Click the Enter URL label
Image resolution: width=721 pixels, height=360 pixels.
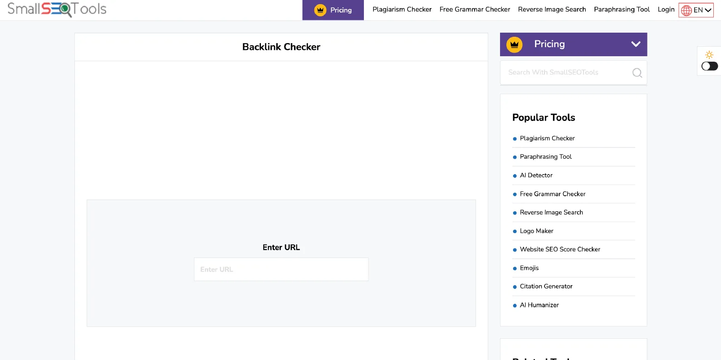281,248
